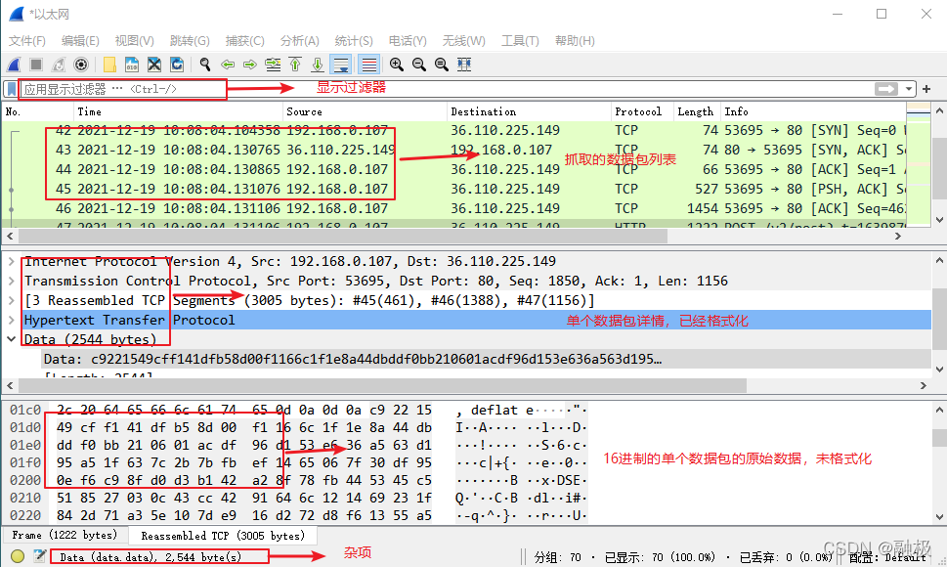Restart the current capture
Viewport: 947px width, 567px height.
pyautogui.click(x=59, y=65)
